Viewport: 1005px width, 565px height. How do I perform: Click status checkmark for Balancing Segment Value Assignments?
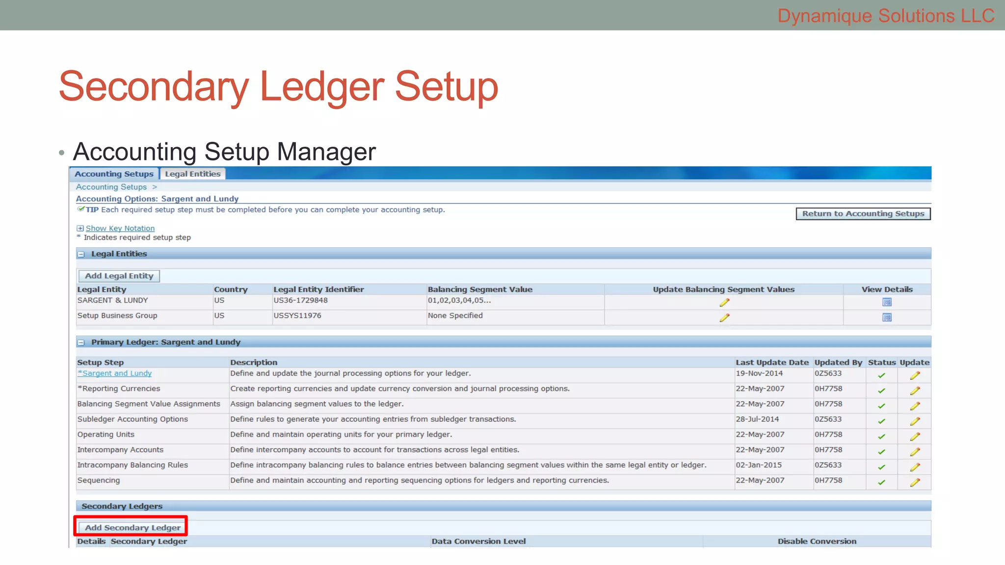(881, 406)
